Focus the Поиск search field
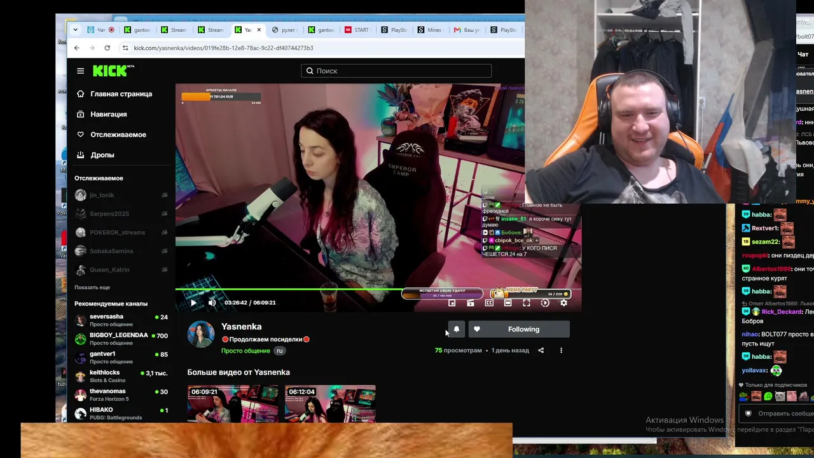Image resolution: width=814 pixels, height=458 pixels. pyautogui.click(x=396, y=71)
